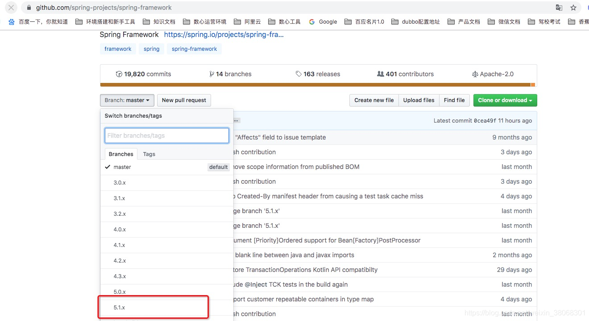Select the 'framework' topic tag
Screen dimensions: 589x321
pyautogui.click(x=118, y=49)
